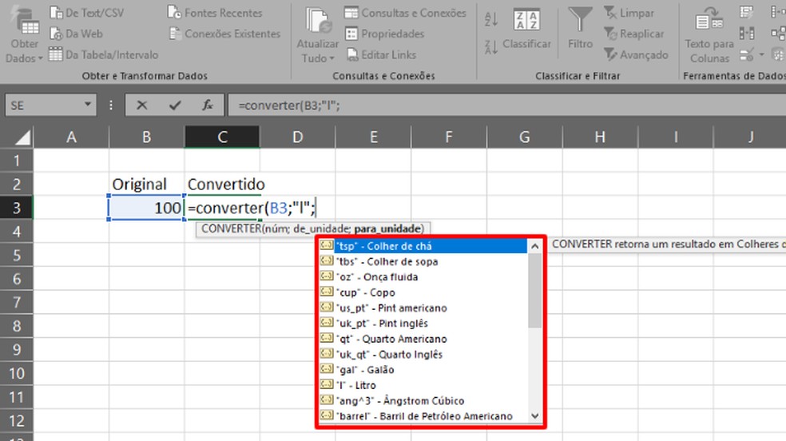Image resolution: width=786 pixels, height=441 pixels.
Task: Open Avançado filter options
Action: (x=636, y=54)
